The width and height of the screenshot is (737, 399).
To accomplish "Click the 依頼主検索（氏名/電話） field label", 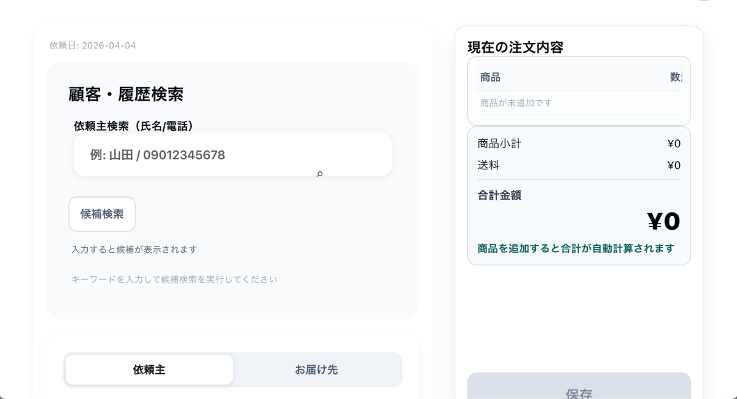I will 134,126.
